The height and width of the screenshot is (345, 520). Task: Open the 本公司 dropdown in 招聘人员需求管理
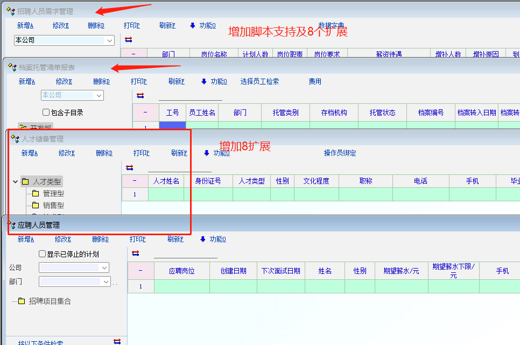coord(110,40)
